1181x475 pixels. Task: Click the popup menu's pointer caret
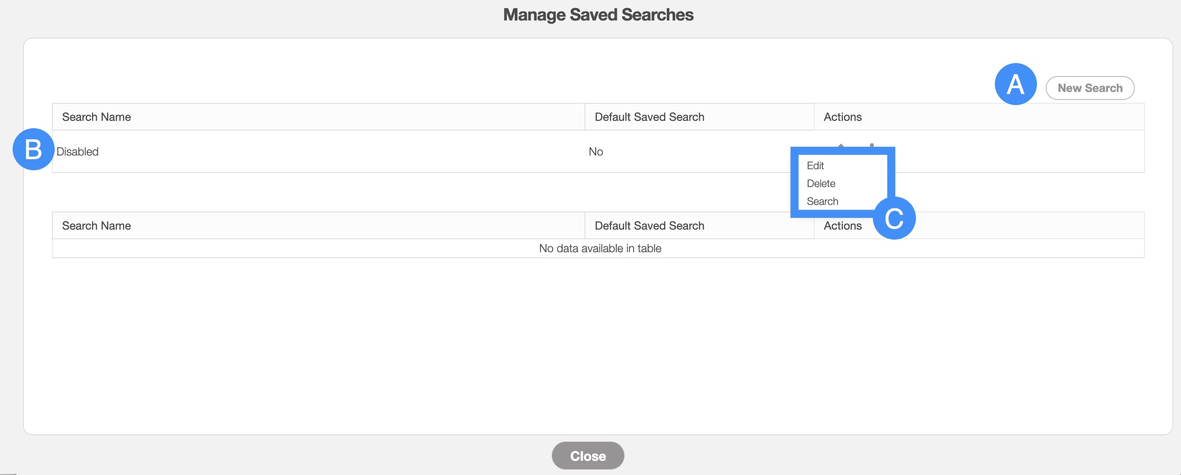841,145
